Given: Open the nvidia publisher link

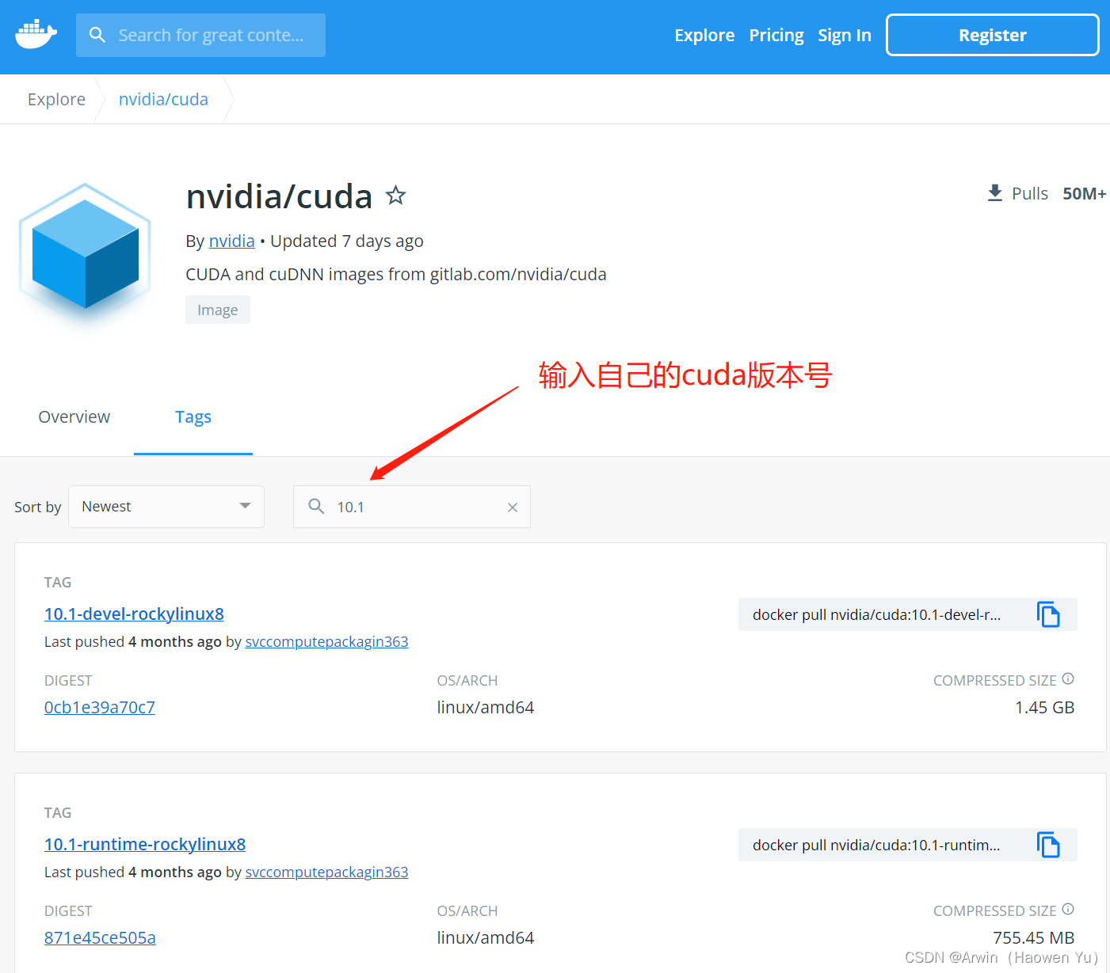Looking at the screenshot, I should 232,241.
